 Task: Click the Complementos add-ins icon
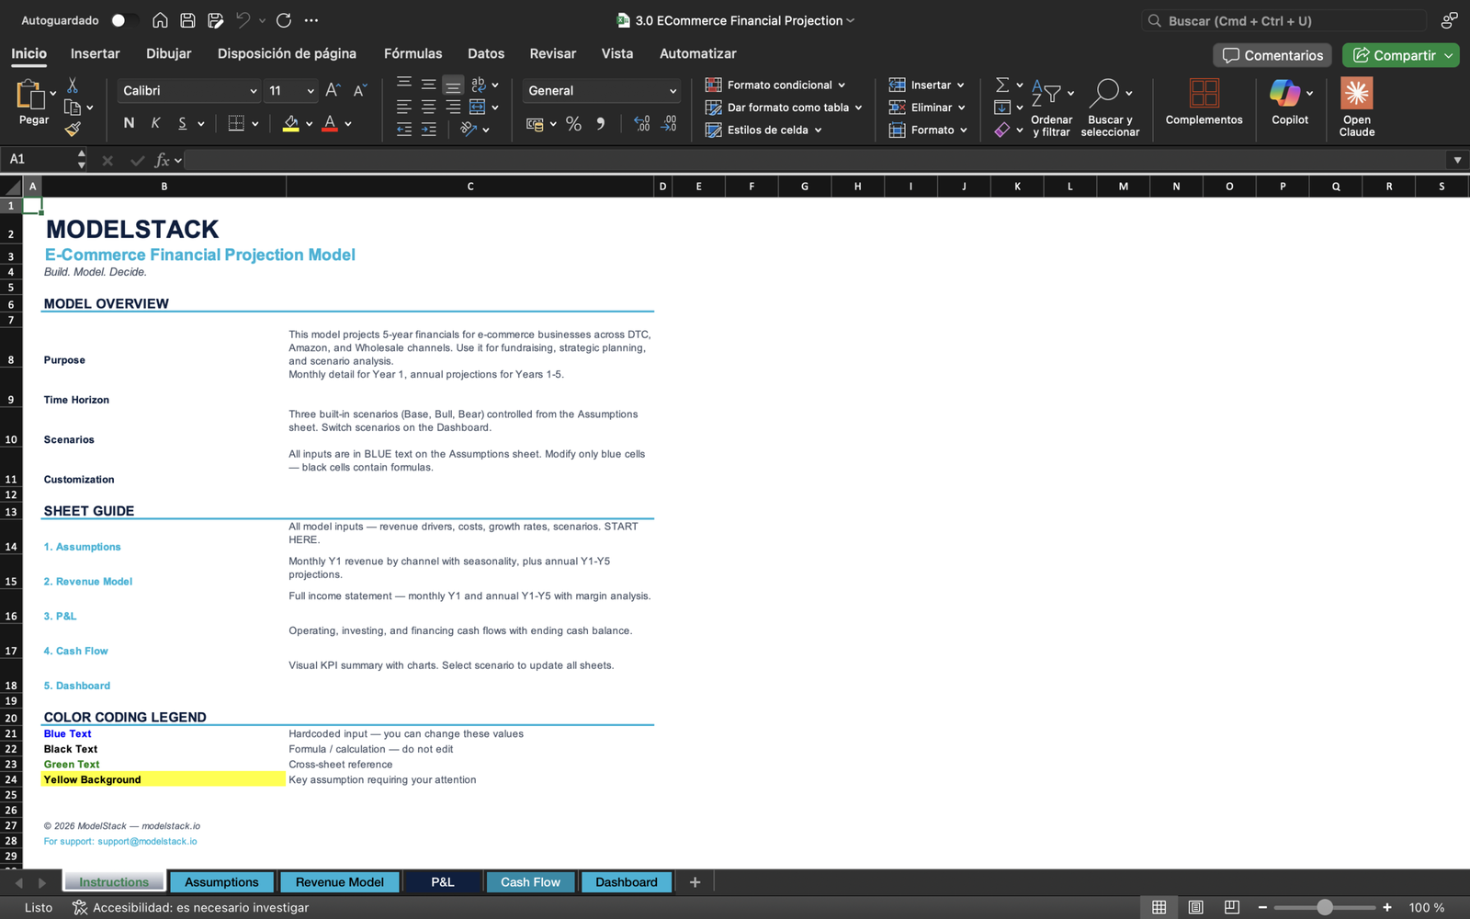[x=1204, y=93]
